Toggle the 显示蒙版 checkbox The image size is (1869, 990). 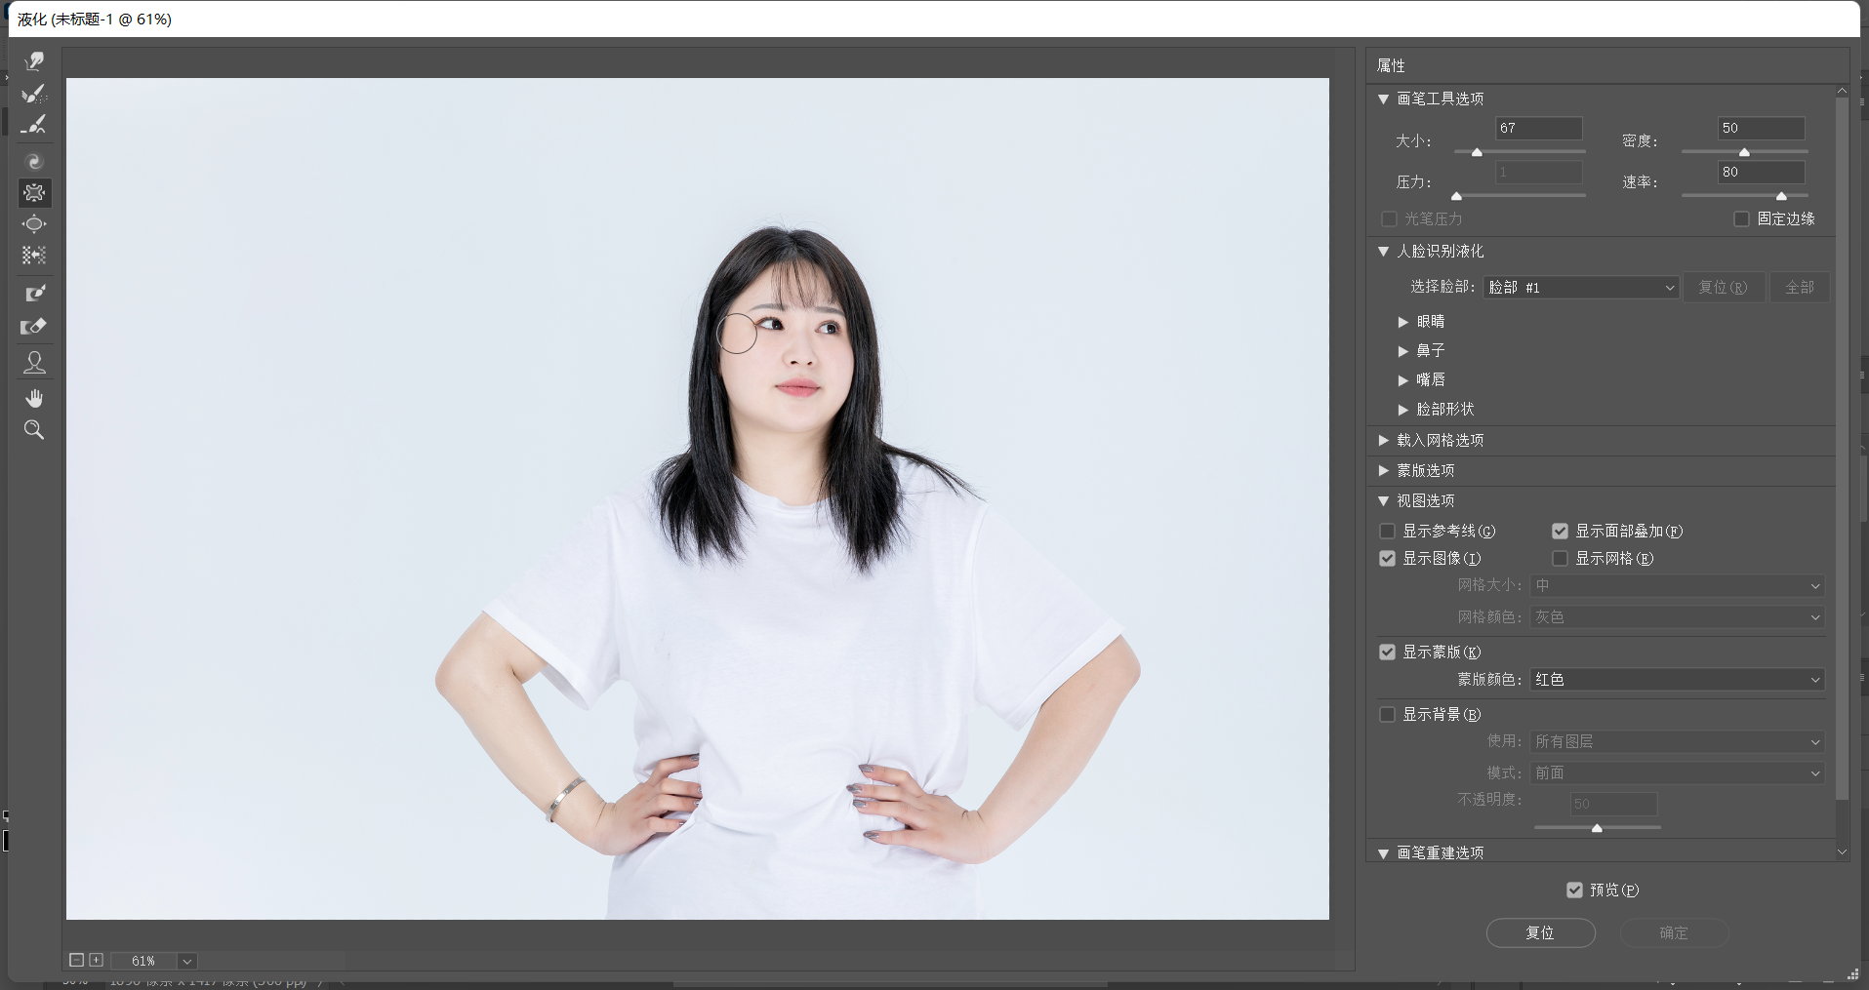[1387, 652]
